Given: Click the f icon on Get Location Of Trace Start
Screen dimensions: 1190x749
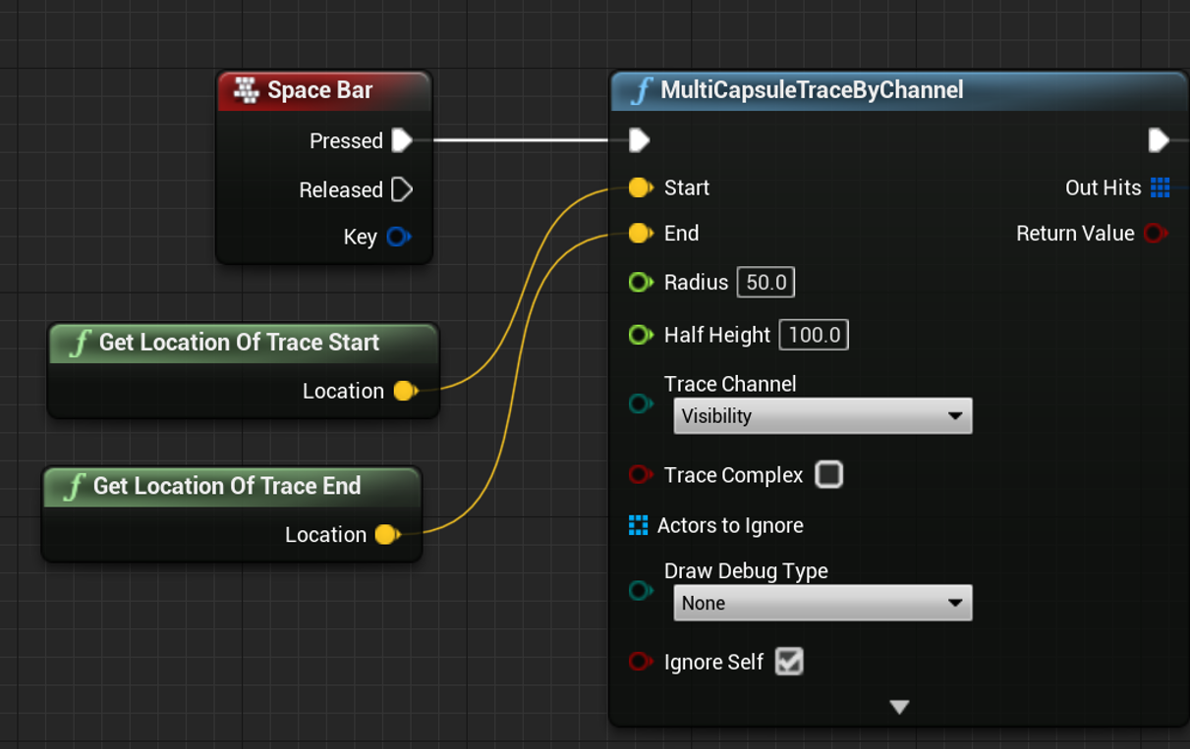Looking at the screenshot, I should (76, 343).
